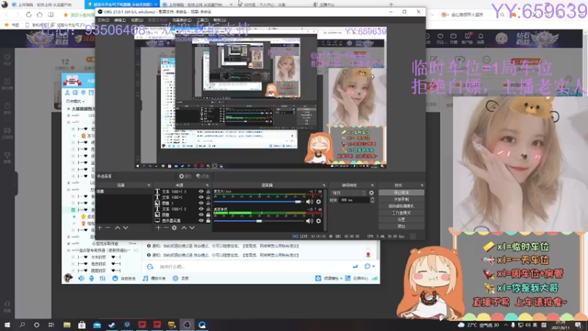Click the Start Recording button
The width and height of the screenshot is (588, 331).
coord(401,199)
